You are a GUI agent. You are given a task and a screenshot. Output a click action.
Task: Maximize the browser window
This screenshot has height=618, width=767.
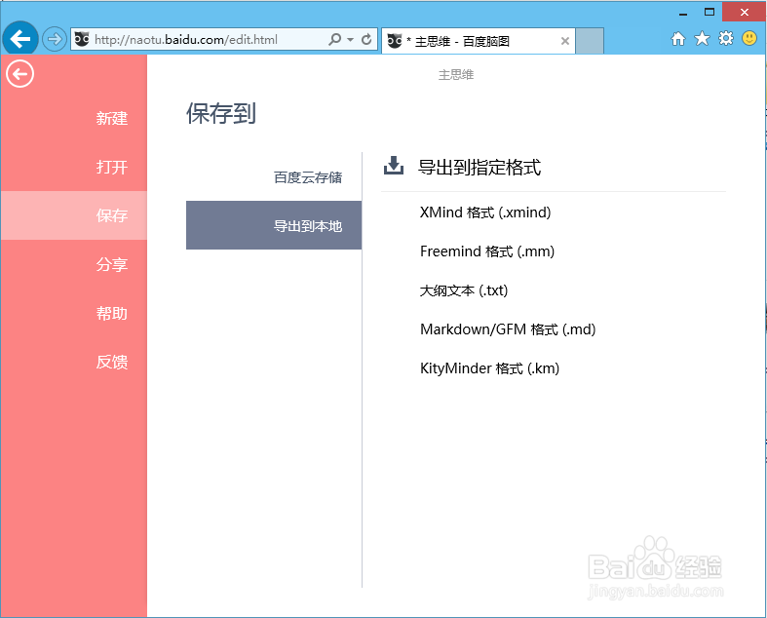click(709, 13)
